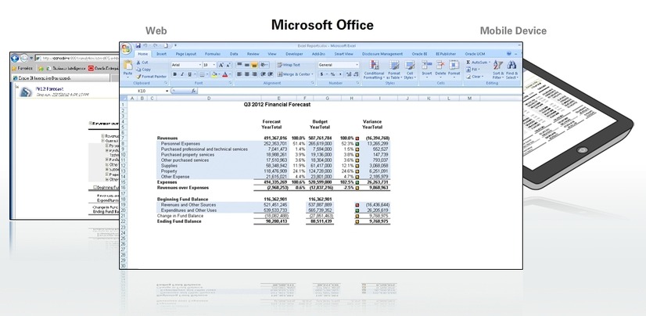
Task: Open the FY12 Forecast link in the web window
Action: pos(49,89)
